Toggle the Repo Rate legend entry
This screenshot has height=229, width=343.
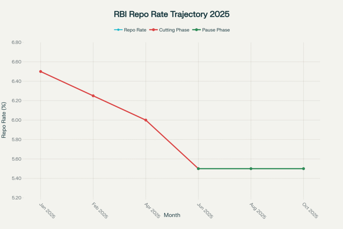[x=135, y=30]
